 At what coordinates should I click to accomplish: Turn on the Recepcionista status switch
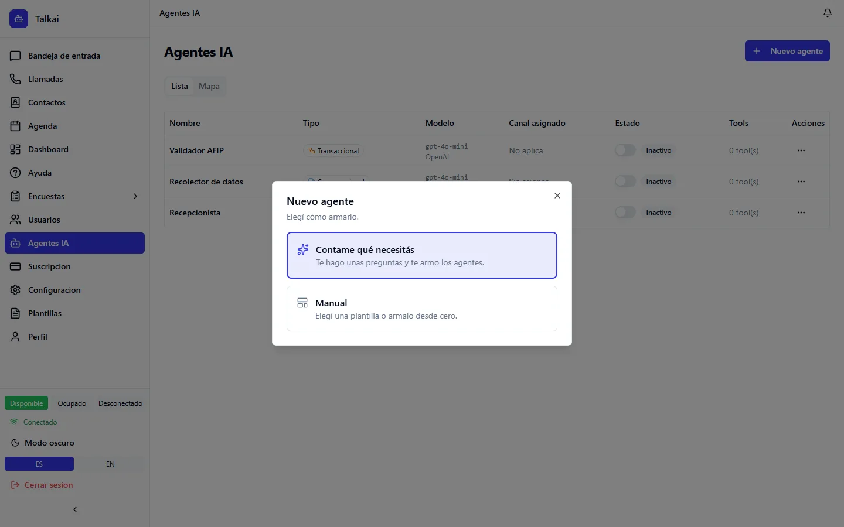pos(625,213)
